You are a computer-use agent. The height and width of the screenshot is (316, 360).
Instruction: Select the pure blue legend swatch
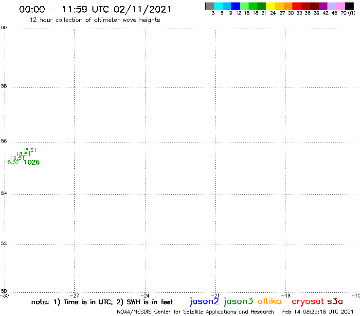(235, 6)
